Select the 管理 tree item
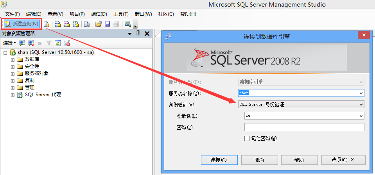 (x=30, y=87)
